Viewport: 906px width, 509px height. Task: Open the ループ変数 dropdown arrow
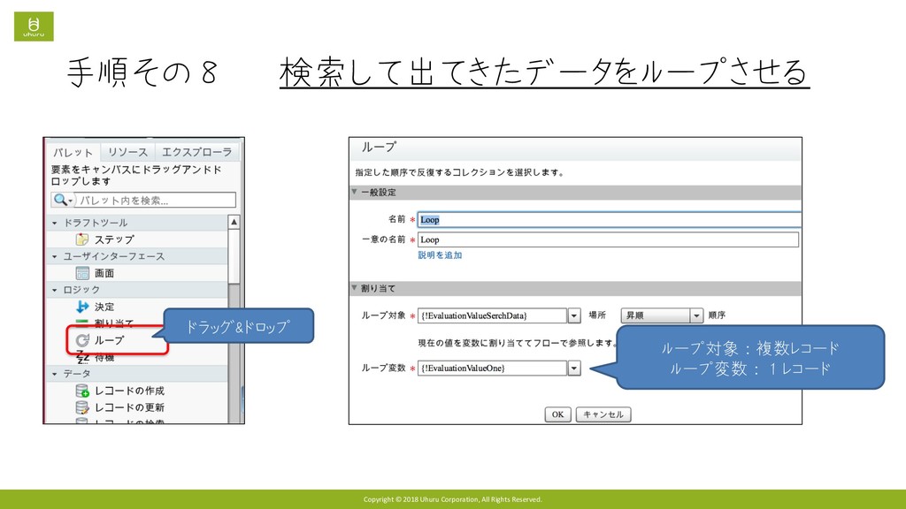tap(573, 368)
